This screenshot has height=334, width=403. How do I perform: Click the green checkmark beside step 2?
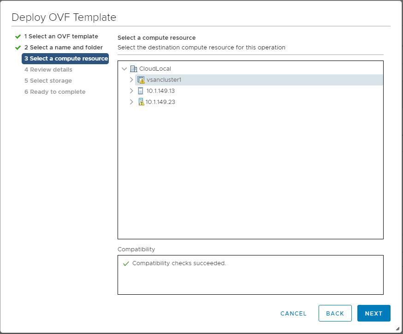click(x=18, y=48)
